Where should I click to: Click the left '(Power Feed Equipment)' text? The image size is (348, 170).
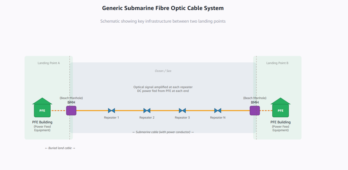click(42, 128)
